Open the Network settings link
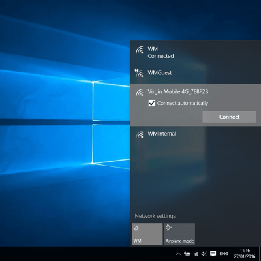The image size is (261, 261). click(x=155, y=216)
